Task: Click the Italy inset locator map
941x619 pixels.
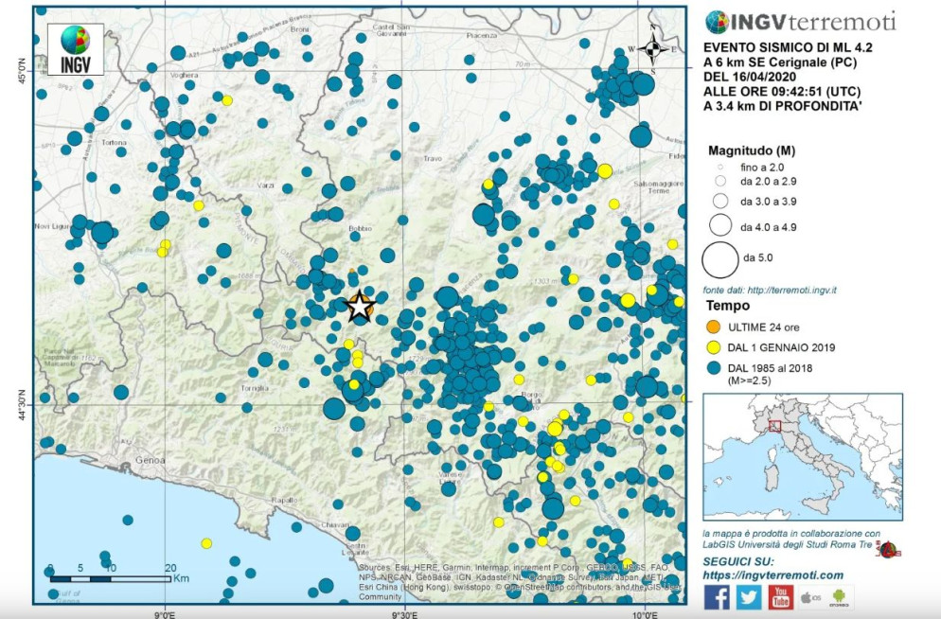Action: point(803,456)
